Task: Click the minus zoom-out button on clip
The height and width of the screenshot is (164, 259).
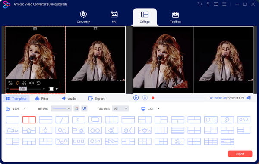Action: 8,89
